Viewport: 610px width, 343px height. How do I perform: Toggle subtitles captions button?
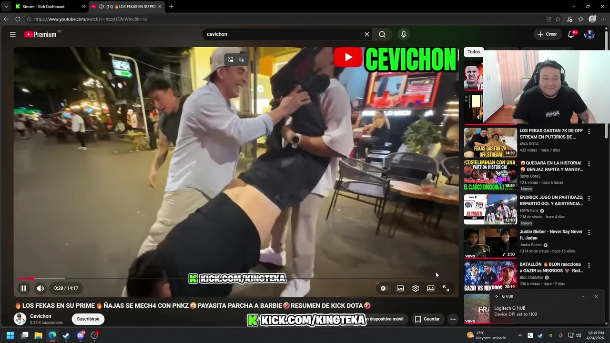[400, 288]
